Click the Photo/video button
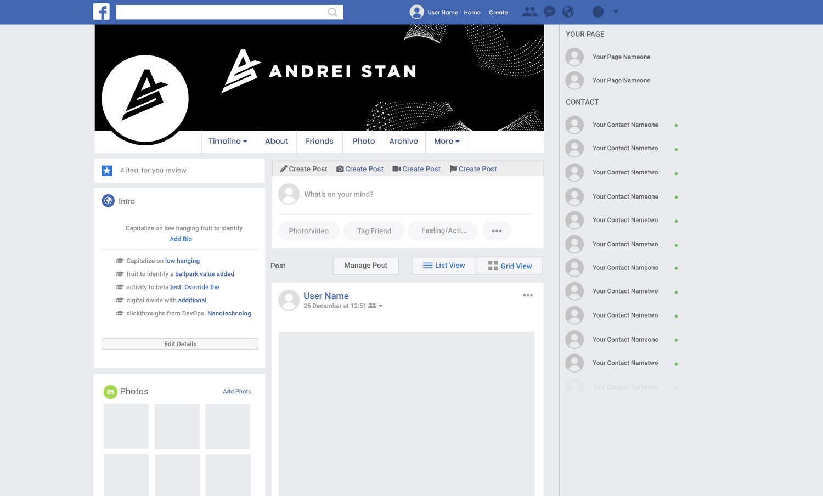 309,231
